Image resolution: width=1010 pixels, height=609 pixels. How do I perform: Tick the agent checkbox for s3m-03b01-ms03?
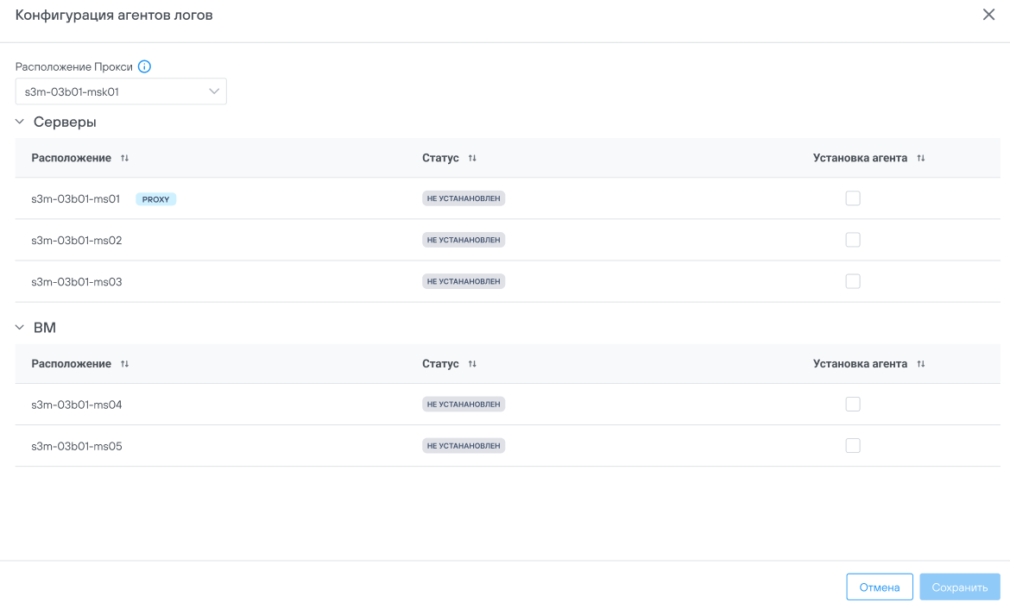point(853,281)
